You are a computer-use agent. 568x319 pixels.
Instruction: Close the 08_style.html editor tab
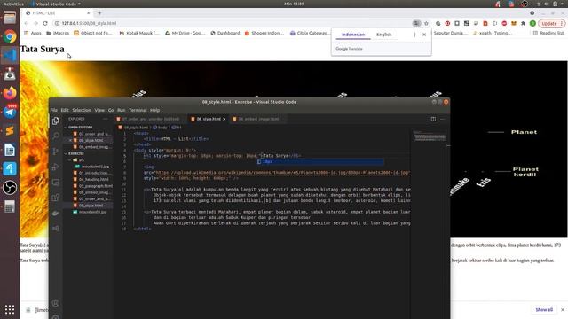[225, 119]
